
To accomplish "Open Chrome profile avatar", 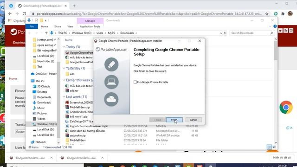I will 290,13.
